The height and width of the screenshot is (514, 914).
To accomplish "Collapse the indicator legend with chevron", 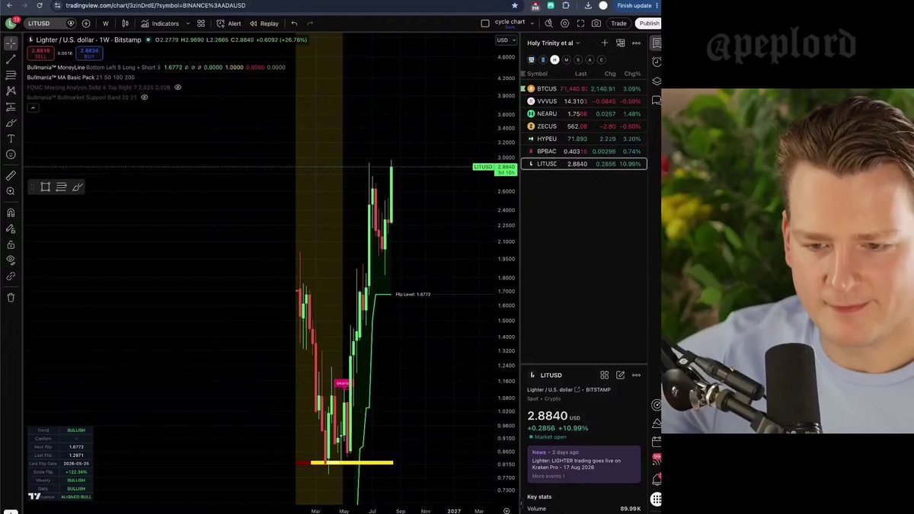I will 33,107.
